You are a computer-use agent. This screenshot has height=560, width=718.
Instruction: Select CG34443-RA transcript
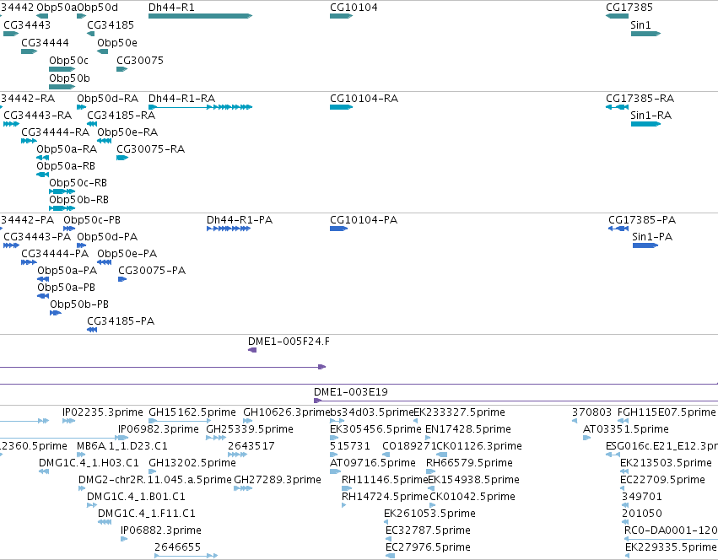tap(12, 124)
